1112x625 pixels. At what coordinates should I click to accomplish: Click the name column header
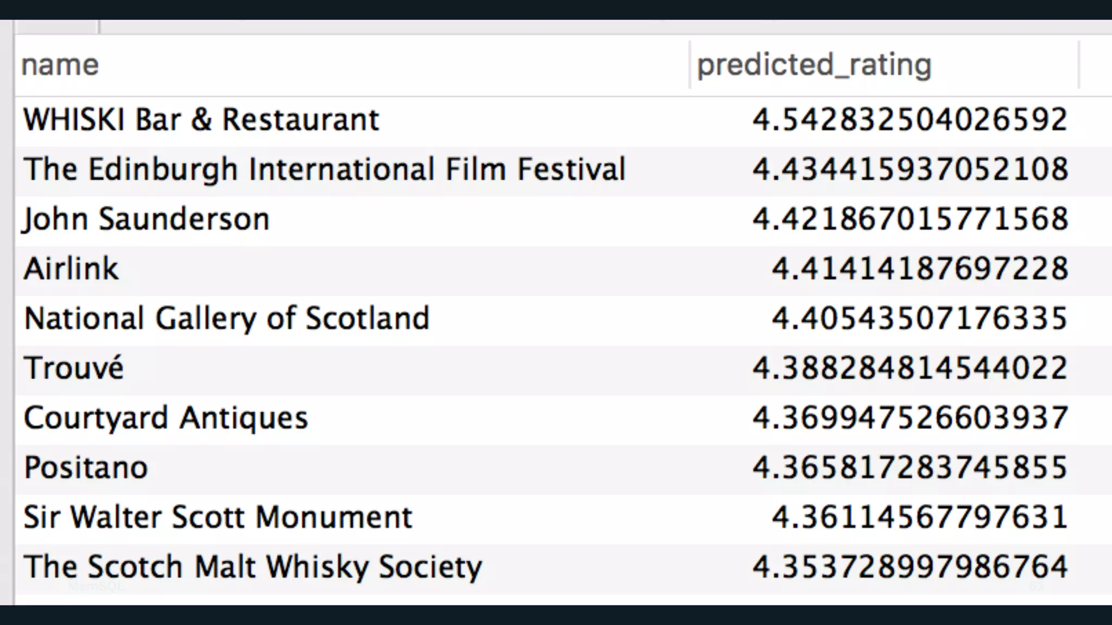(x=60, y=65)
